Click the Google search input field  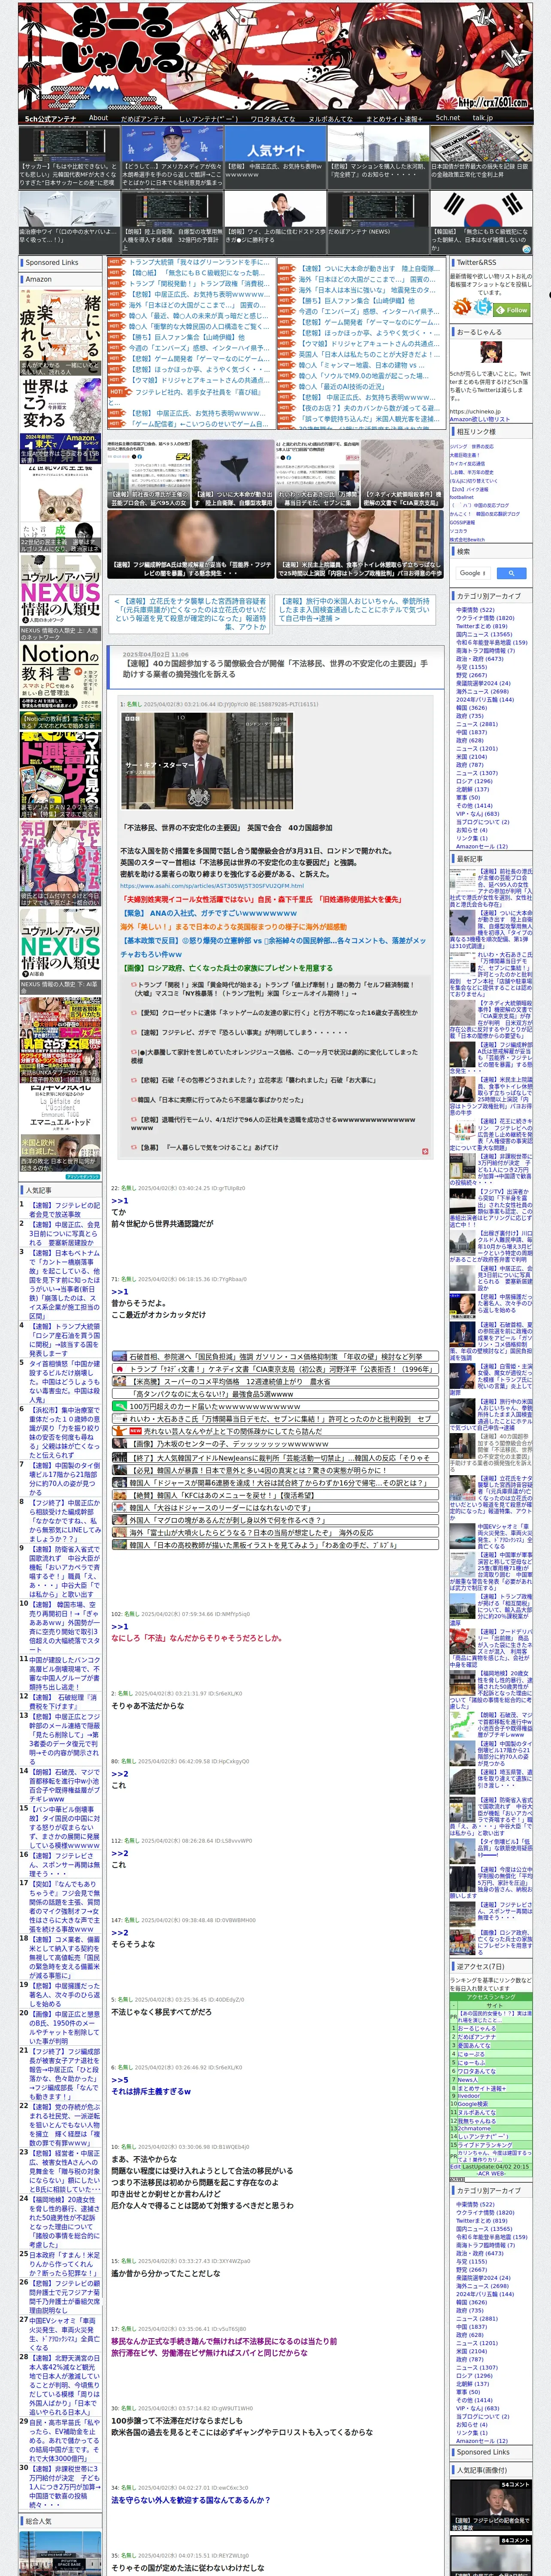coord(473,573)
